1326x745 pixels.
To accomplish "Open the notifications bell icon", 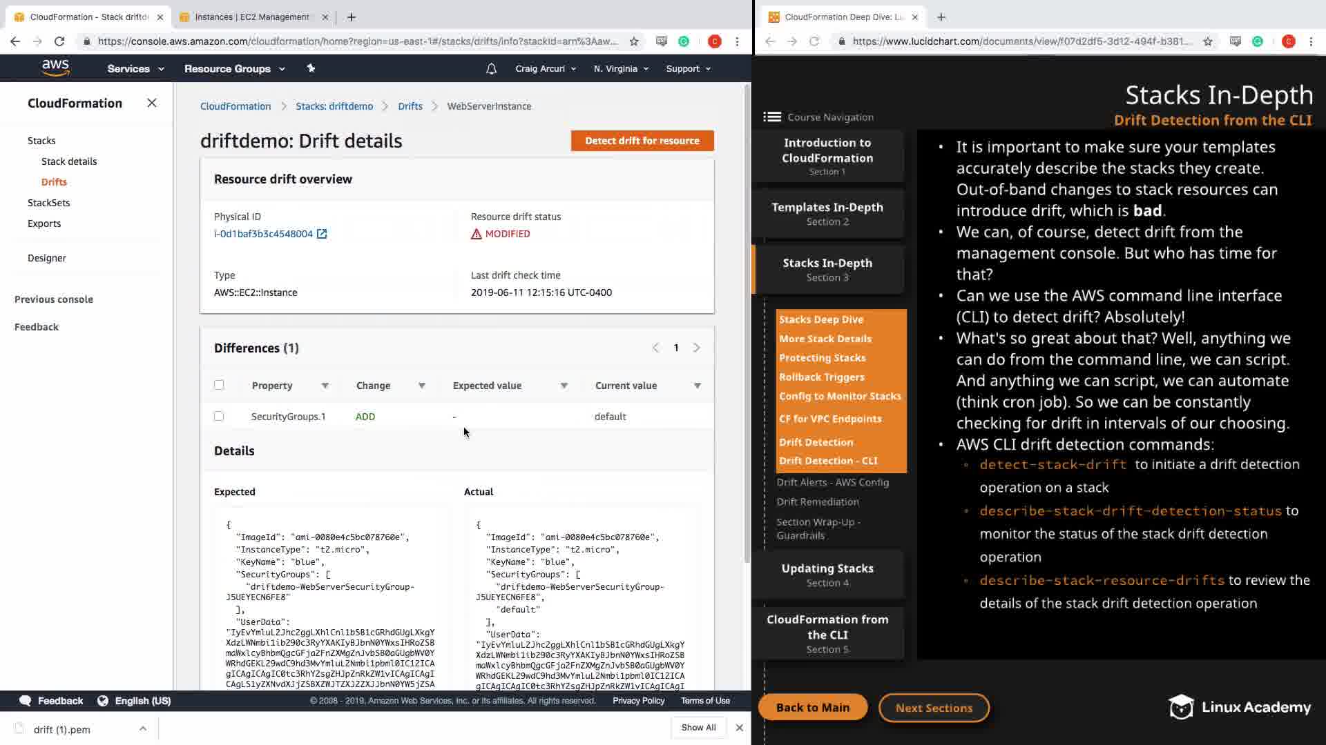I will (491, 69).
